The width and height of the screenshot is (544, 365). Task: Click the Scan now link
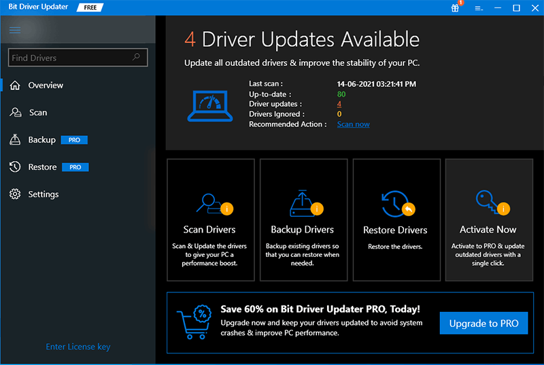(x=353, y=124)
